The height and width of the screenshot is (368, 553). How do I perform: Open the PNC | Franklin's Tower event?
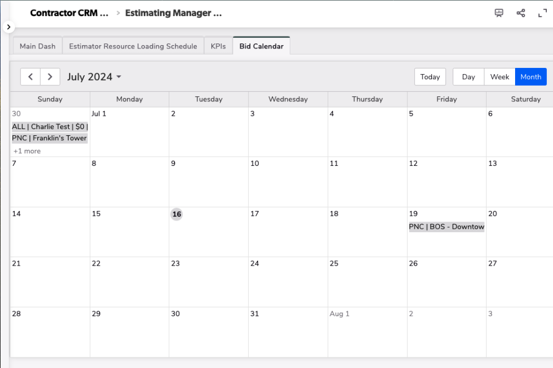point(50,138)
